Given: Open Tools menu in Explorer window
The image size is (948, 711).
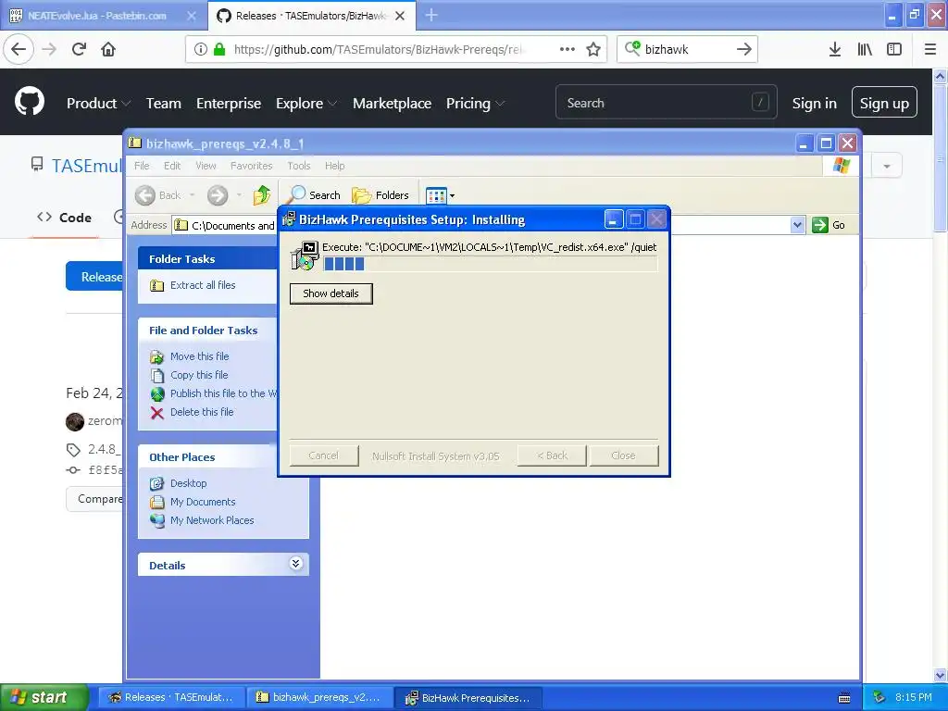Looking at the screenshot, I should pyautogui.click(x=299, y=166).
